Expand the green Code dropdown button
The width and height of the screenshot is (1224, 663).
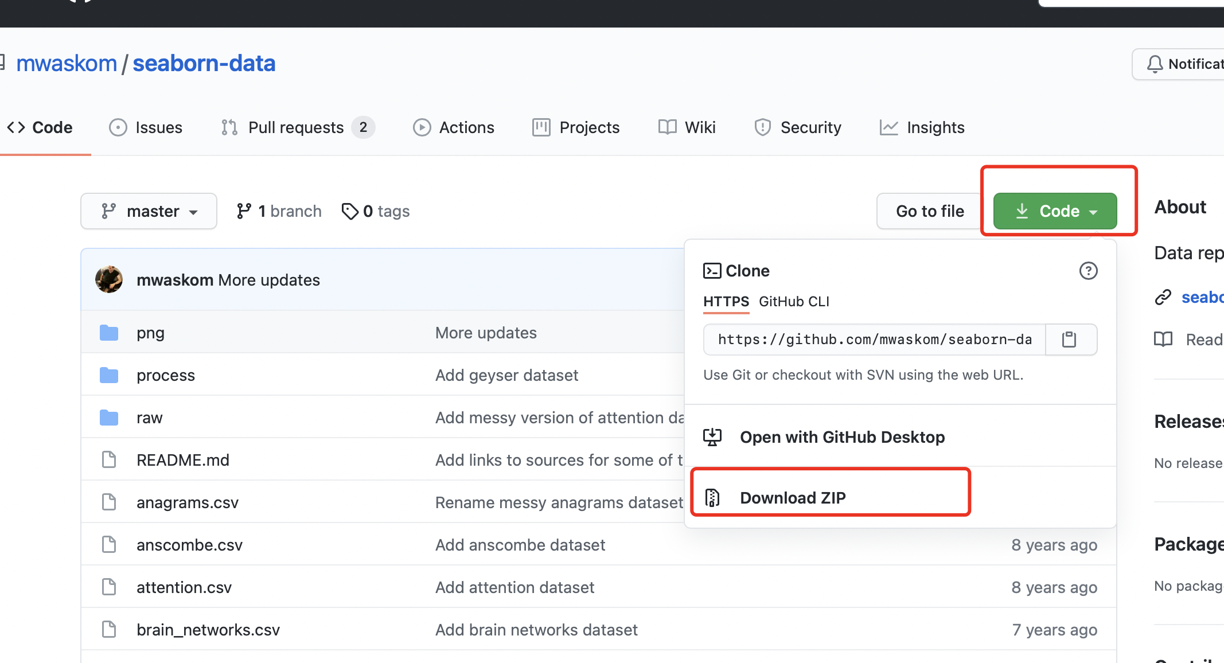pos(1055,211)
